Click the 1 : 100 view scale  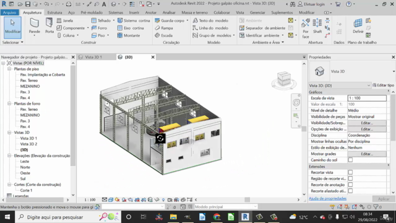90,199
